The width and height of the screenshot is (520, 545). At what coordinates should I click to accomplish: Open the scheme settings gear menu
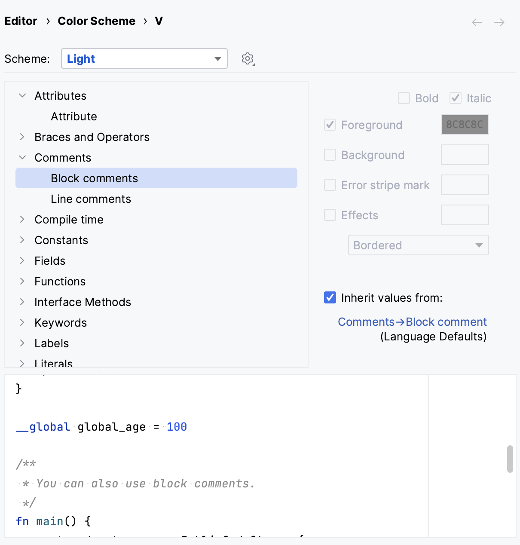[248, 58]
